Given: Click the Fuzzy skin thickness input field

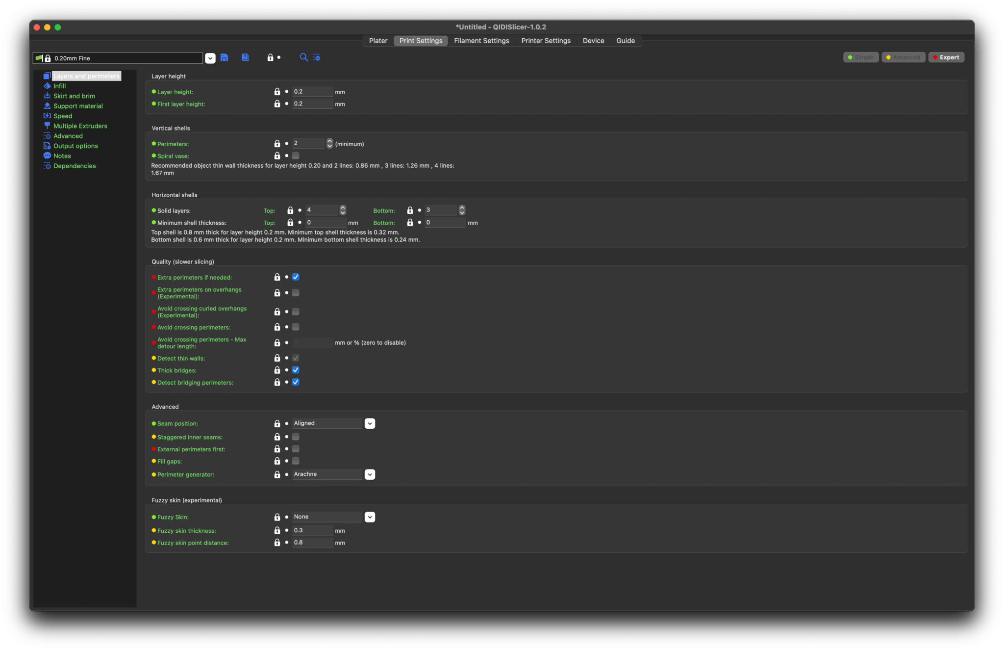Looking at the screenshot, I should (x=312, y=530).
